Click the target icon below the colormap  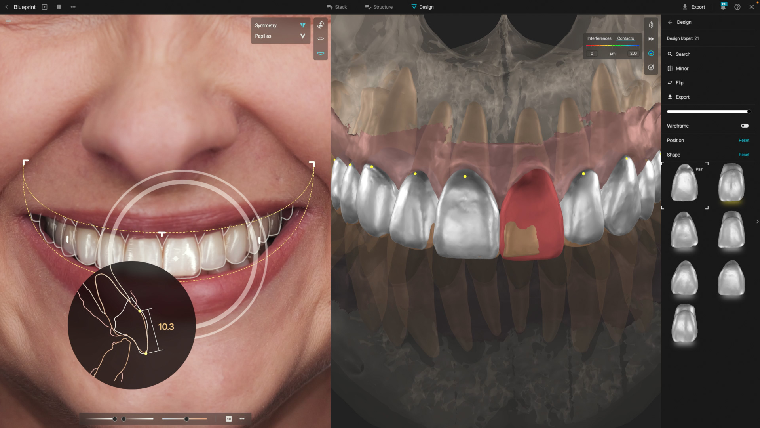tap(651, 67)
